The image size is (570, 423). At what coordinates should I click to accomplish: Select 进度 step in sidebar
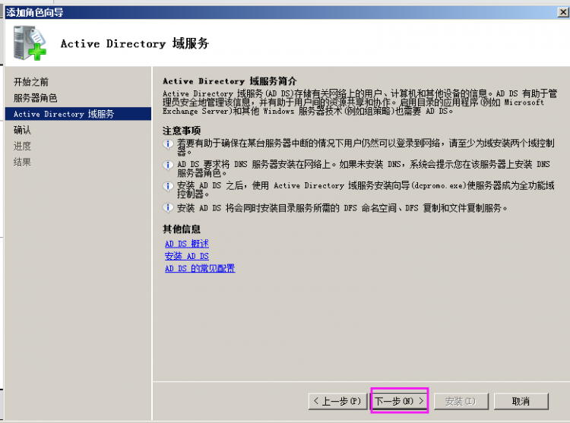pyautogui.click(x=22, y=146)
